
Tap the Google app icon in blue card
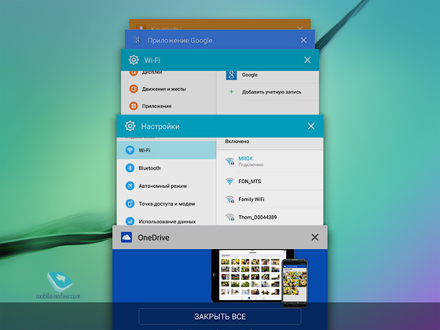(137, 40)
